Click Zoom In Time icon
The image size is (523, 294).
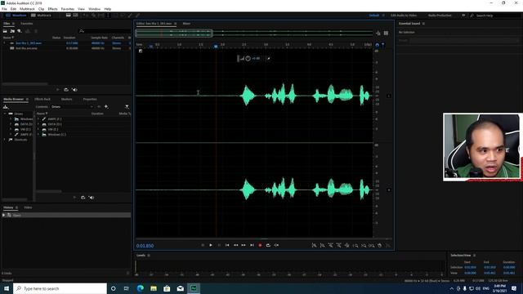click(x=330, y=245)
